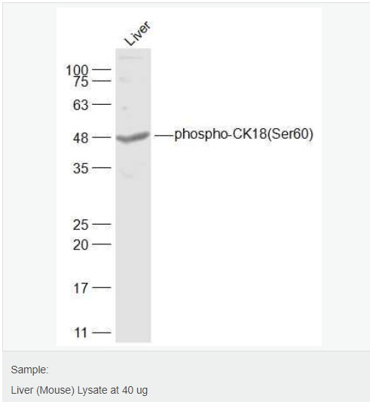Click the Sample: caption text
Viewport: 370px width, 402px height.
(29, 370)
